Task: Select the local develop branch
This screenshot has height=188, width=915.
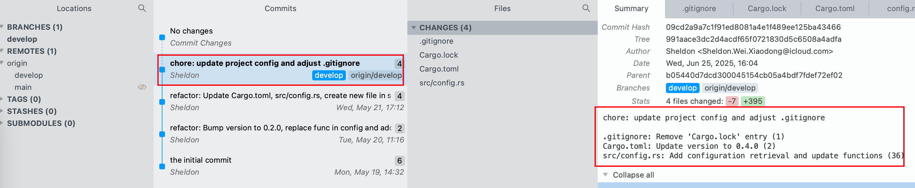Action: point(22,39)
